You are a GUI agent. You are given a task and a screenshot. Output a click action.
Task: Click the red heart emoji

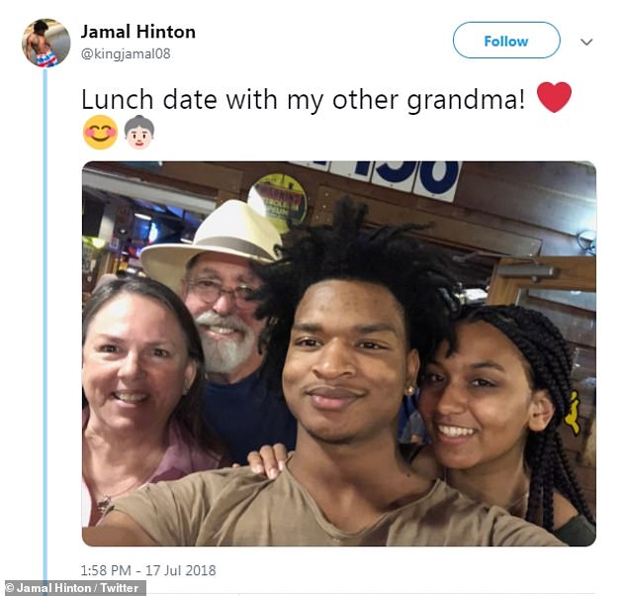click(x=554, y=97)
